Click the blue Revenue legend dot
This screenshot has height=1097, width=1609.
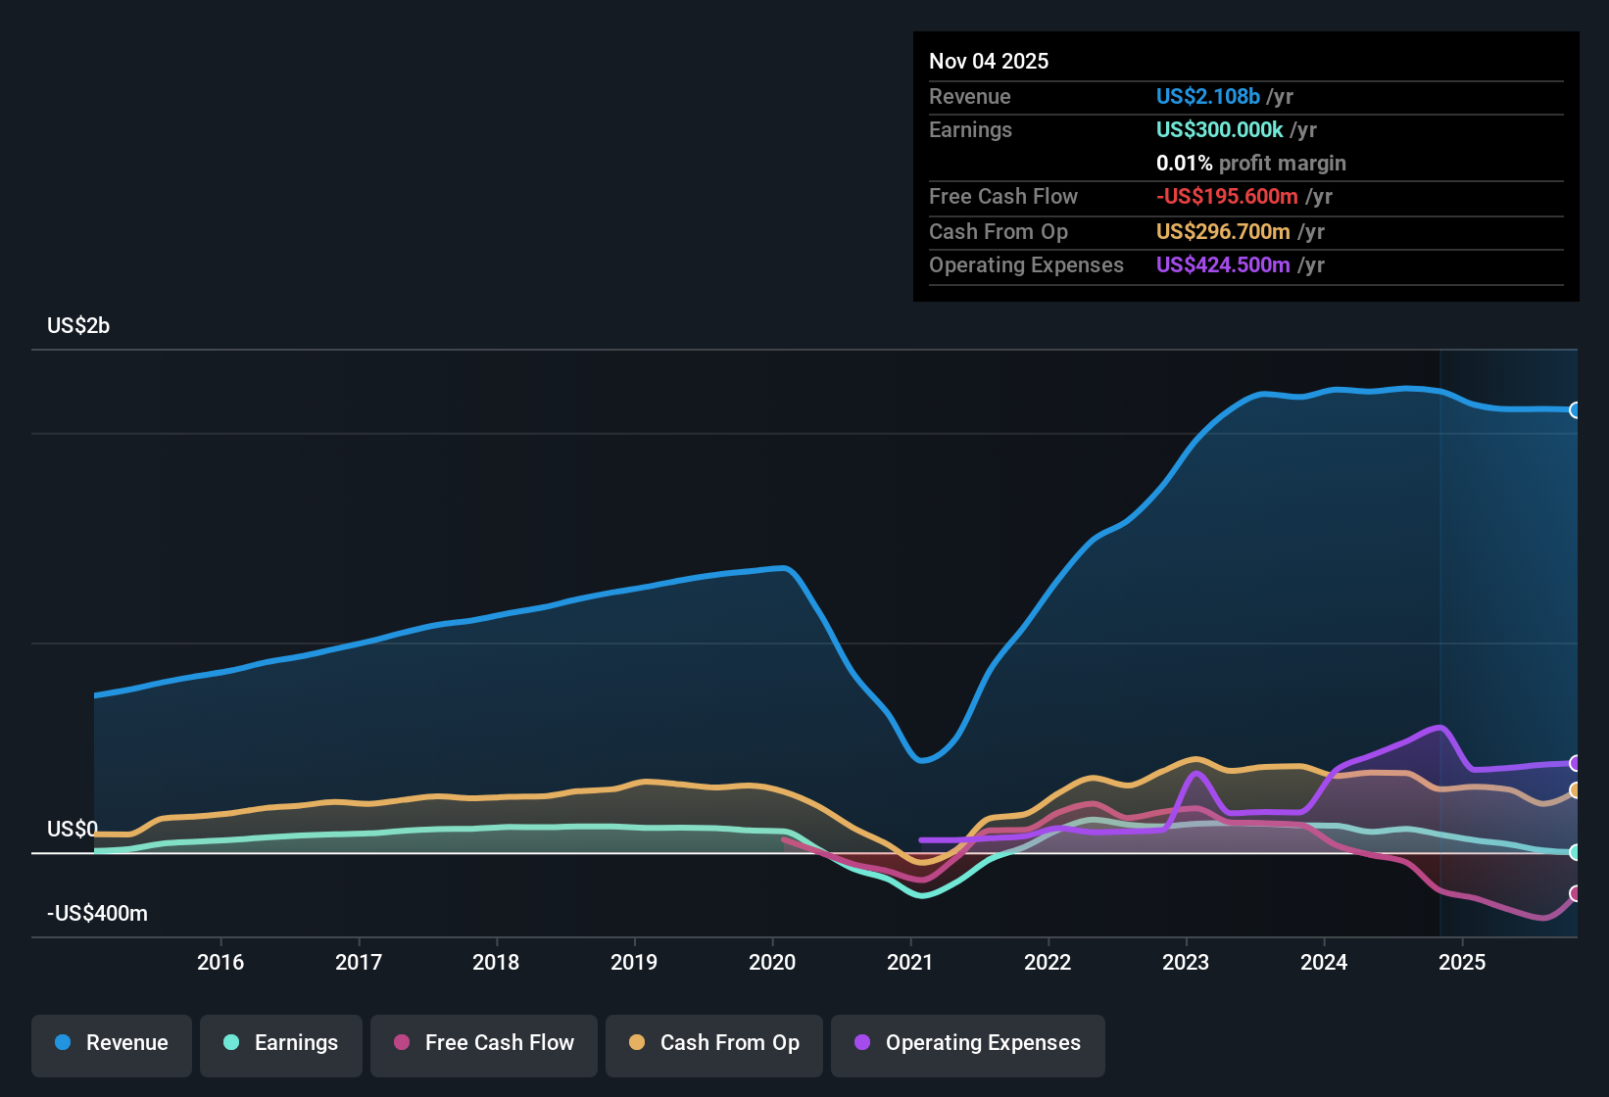pyautogui.click(x=63, y=1043)
